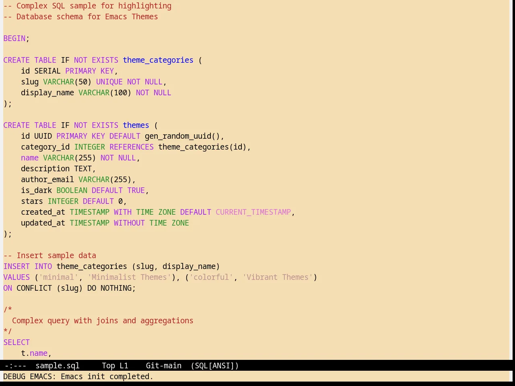This screenshot has height=386, width=515.
Task: Click the SELECT keyword
Action: pos(16,342)
